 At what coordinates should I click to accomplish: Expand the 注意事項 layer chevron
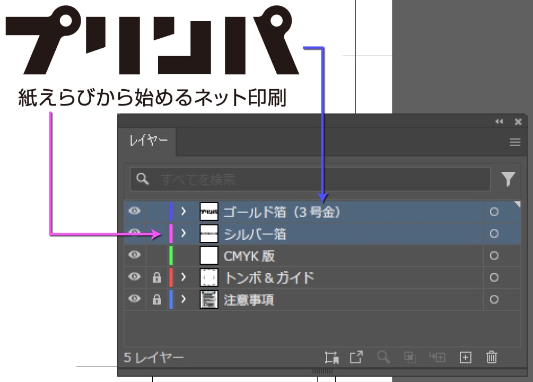(184, 299)
